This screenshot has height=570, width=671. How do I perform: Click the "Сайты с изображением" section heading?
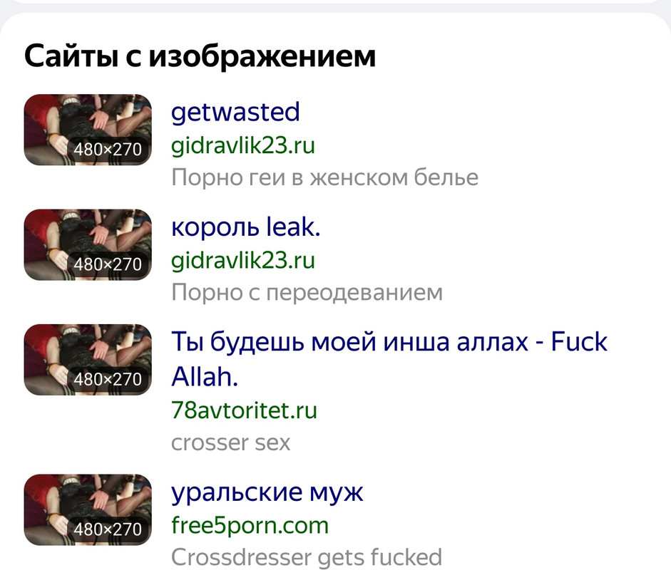[x=200, y=56]
